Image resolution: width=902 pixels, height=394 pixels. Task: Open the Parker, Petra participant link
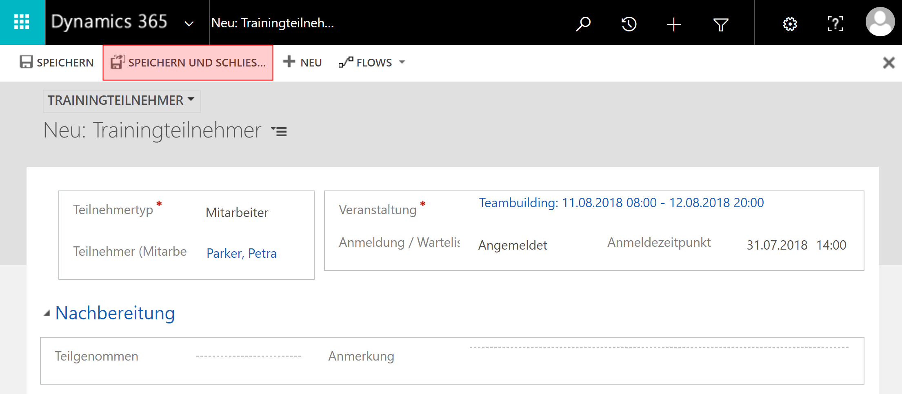[242, 253]
